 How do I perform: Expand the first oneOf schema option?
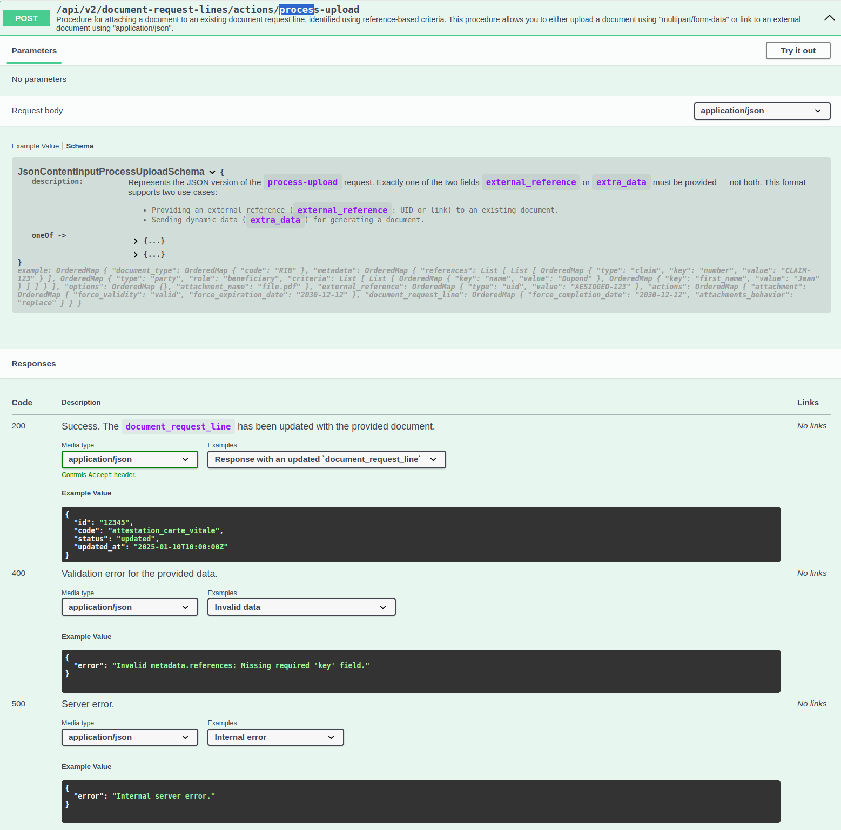[x=136, y=241]
